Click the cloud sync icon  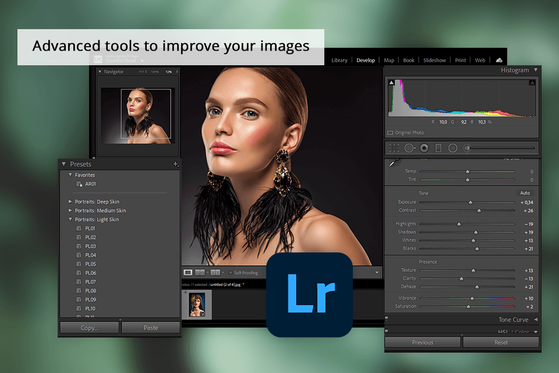tap(499, 60)
